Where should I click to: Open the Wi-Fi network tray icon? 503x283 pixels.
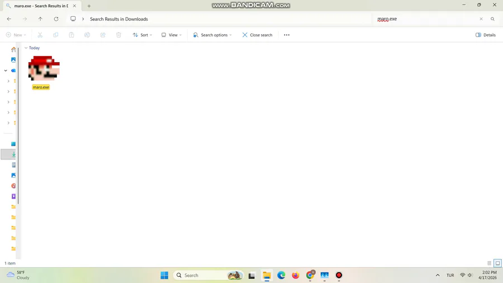pyautogui.click(x=462, y=275)
